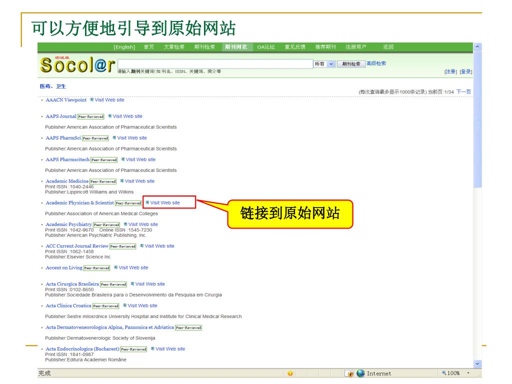Click the Internet zone globe icon
Image resolution: width=512 pixels, height=384 pixels.
tap(360, 373)
